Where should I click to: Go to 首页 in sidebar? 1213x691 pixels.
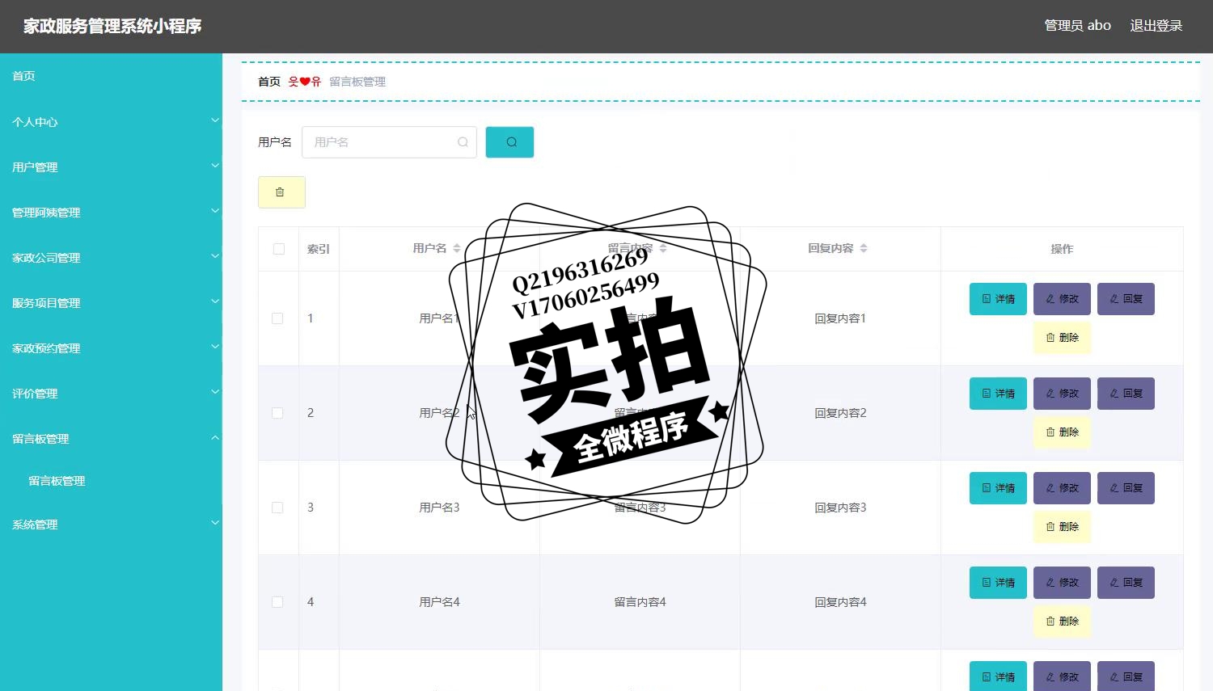coord(111,76)
